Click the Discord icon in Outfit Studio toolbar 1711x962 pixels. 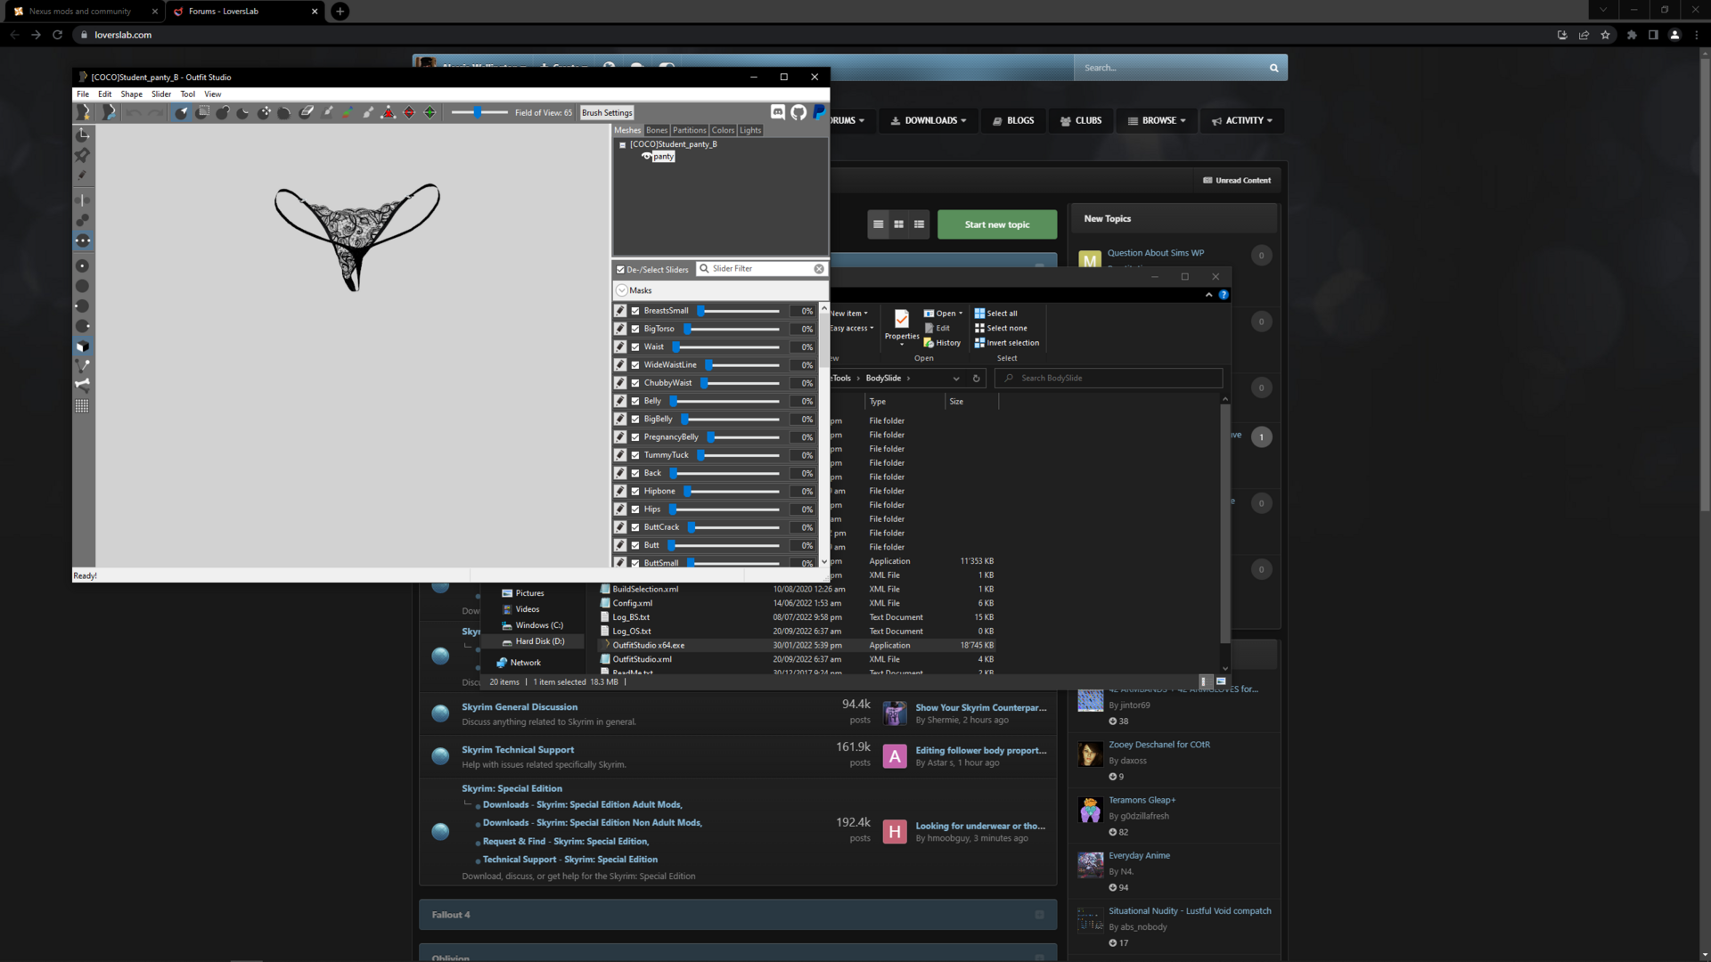pos(778,112)
